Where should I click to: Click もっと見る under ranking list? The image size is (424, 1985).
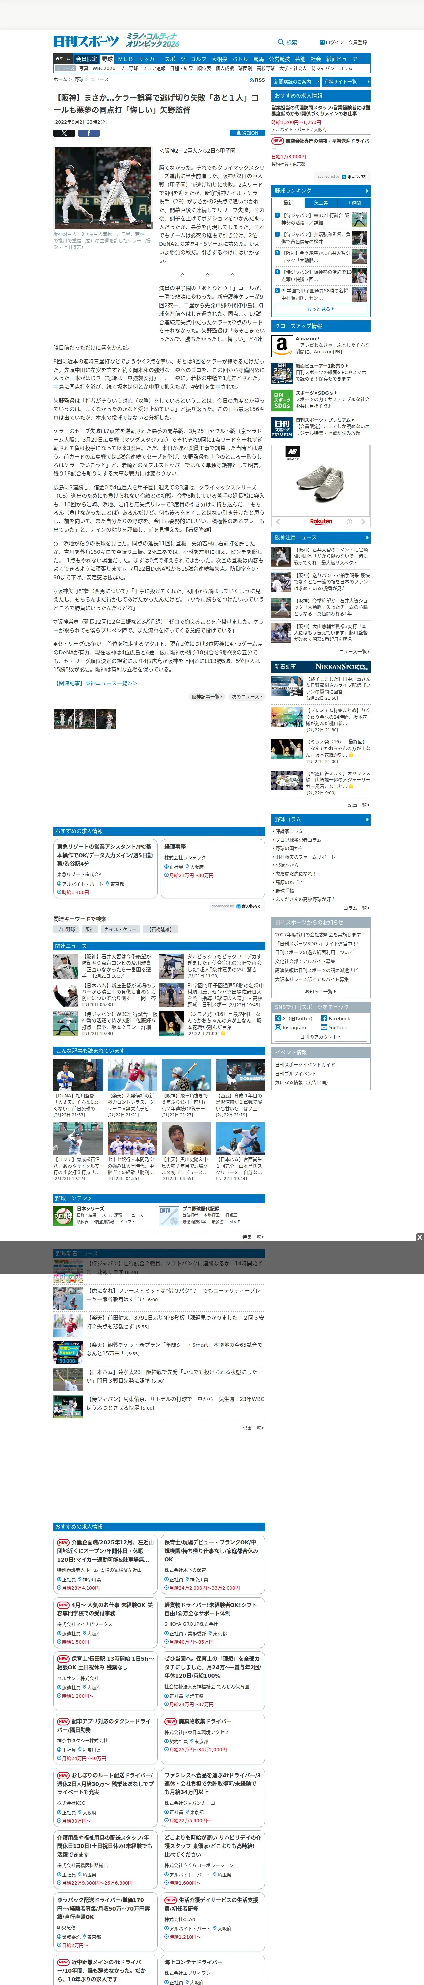321,309
